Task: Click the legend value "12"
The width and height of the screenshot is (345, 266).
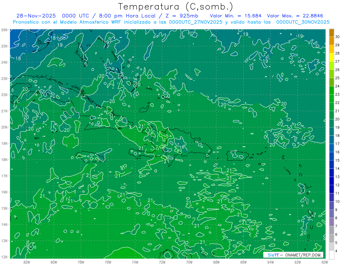Action: (338, 185)
